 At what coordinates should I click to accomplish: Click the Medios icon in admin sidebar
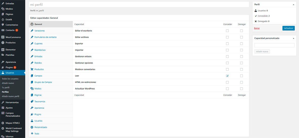3,9
